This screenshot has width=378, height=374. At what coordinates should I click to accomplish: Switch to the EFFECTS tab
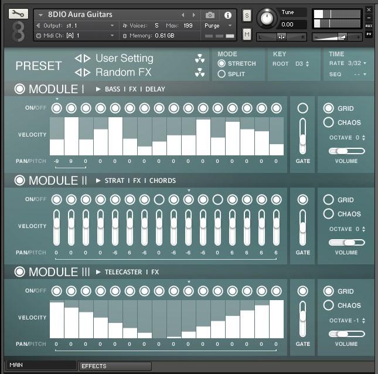click(x=115, y=366)
